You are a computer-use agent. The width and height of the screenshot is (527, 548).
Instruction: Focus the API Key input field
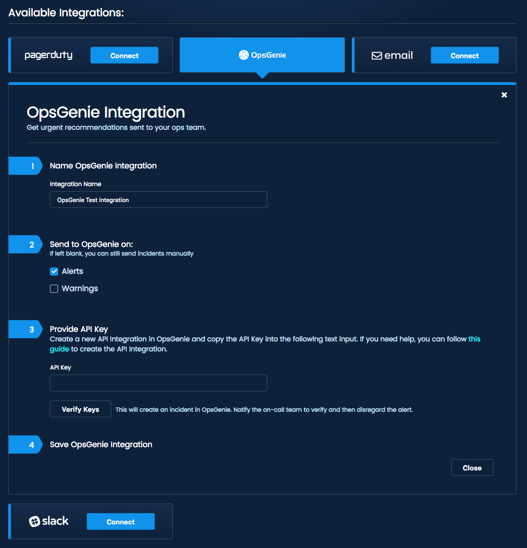158,383
